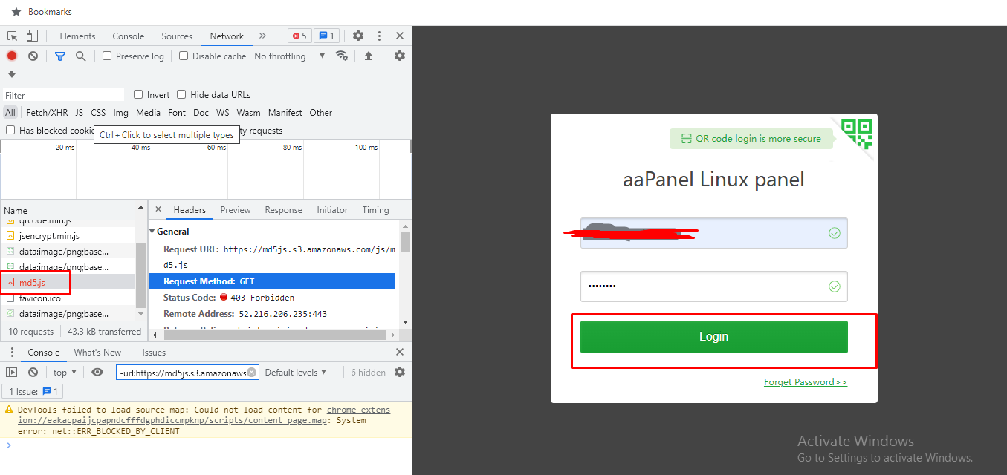Image resolution: width=1007 pixels, height=475 pixels.
Task: Click the Bookmarks star icon
Action: 16,12
